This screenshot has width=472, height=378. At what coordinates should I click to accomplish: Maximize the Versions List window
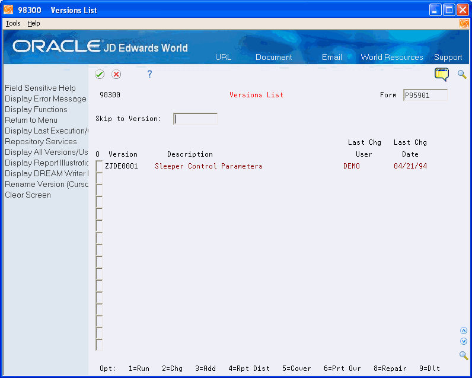pos(449,10)
